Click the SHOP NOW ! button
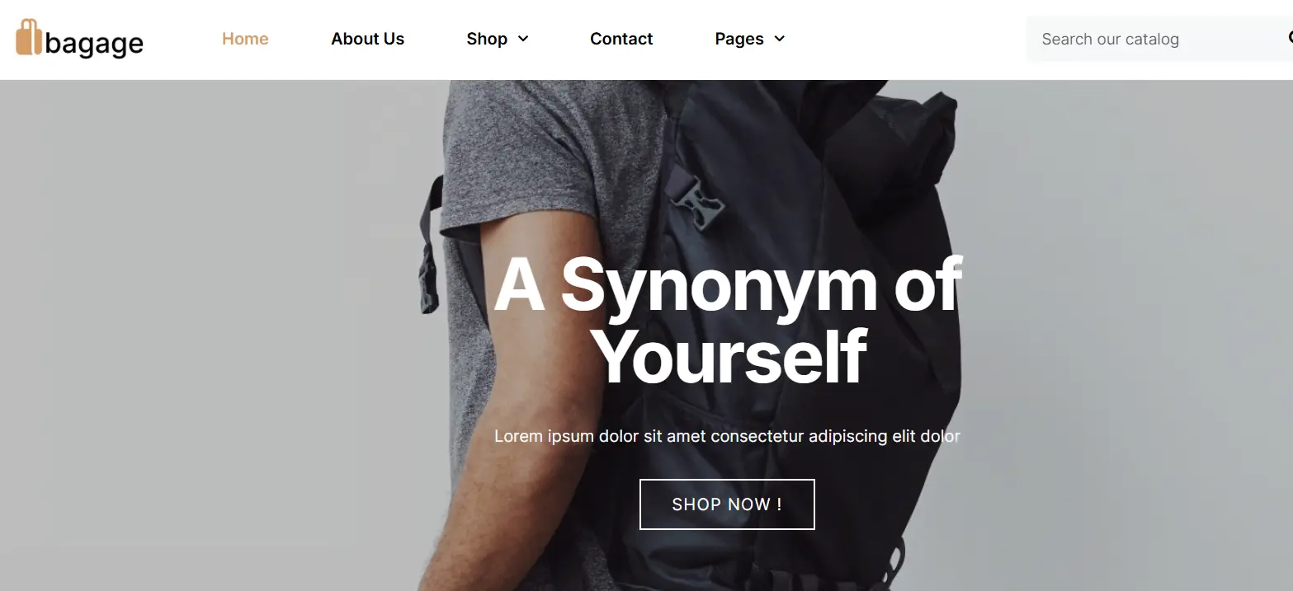Screen dimensions: 1293x591 click(727, 504)
